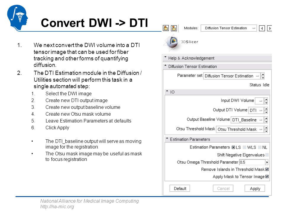Image resolution: width=284 pixels, height=213 pixels.
Task: Open the Otsu Threshold Mask selector
Action: click(x=240, y=129)
